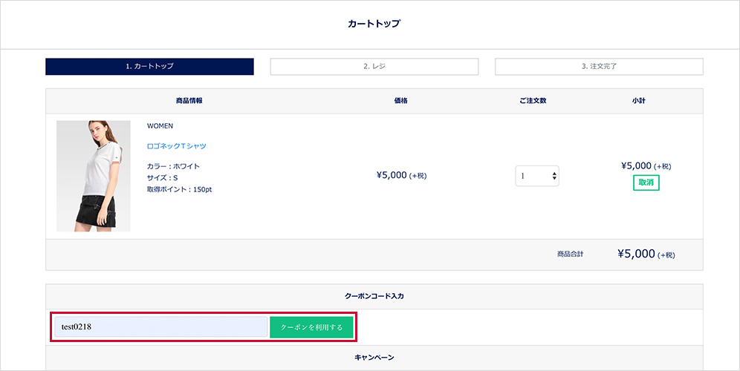Switch to the 3. 注文完了 step tab

(599, 66)
